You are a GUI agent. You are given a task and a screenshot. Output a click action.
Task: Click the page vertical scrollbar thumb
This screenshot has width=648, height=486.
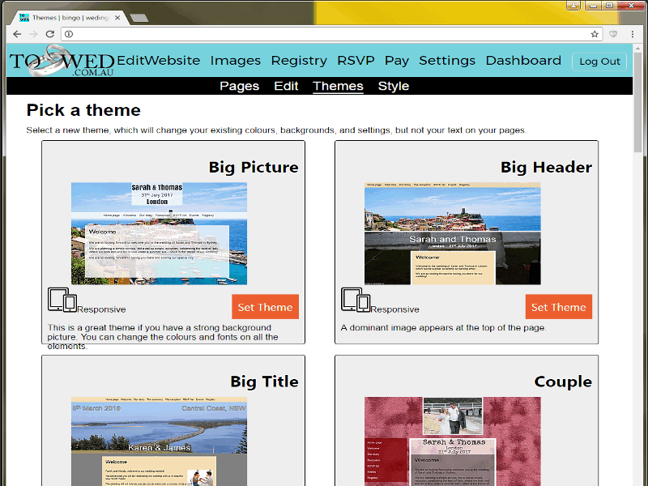[x=637, y=103]
